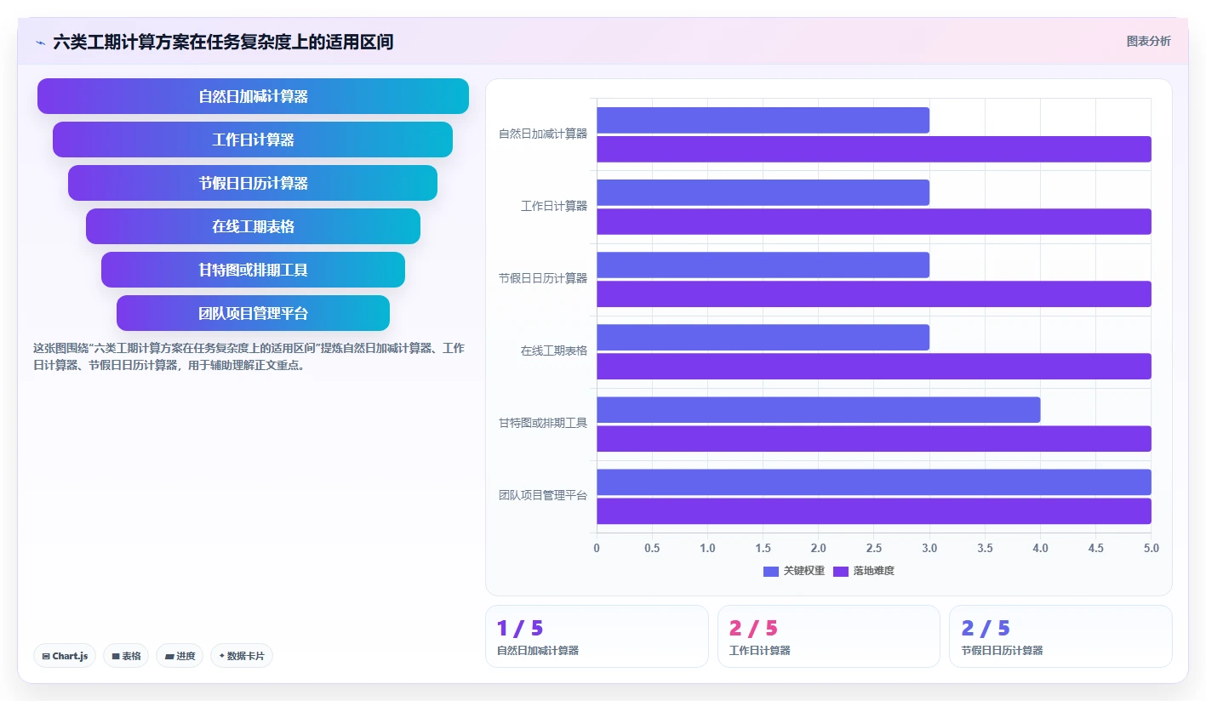
Task: Select the 团队项目管理平台 funnel bar
Action: click(x=253, y=313)
